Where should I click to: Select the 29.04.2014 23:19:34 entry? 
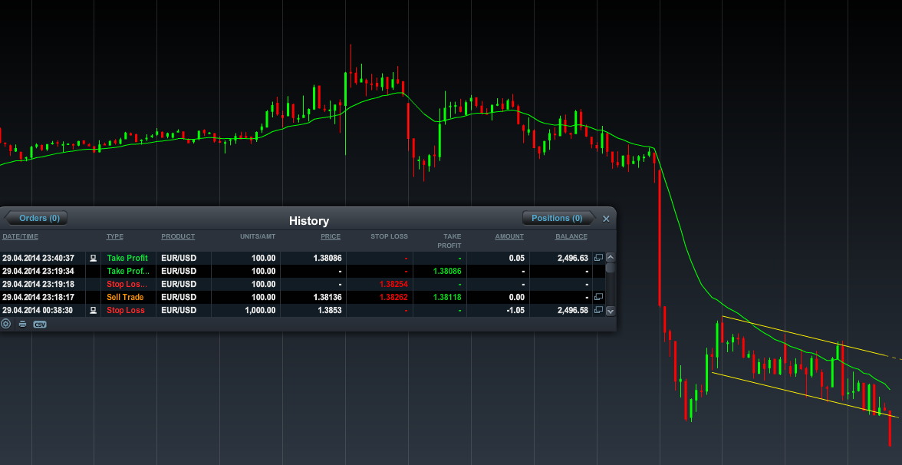(x=302, y=271)
